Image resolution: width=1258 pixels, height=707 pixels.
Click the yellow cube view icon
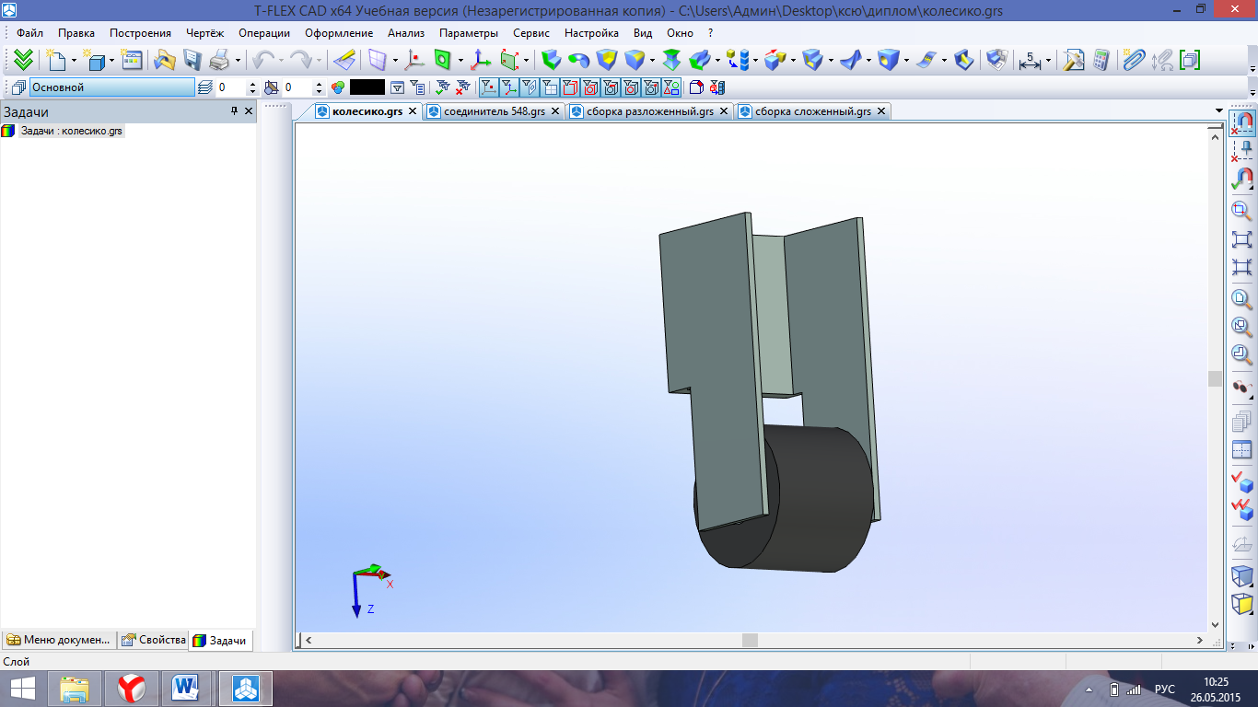[1242, 605]
